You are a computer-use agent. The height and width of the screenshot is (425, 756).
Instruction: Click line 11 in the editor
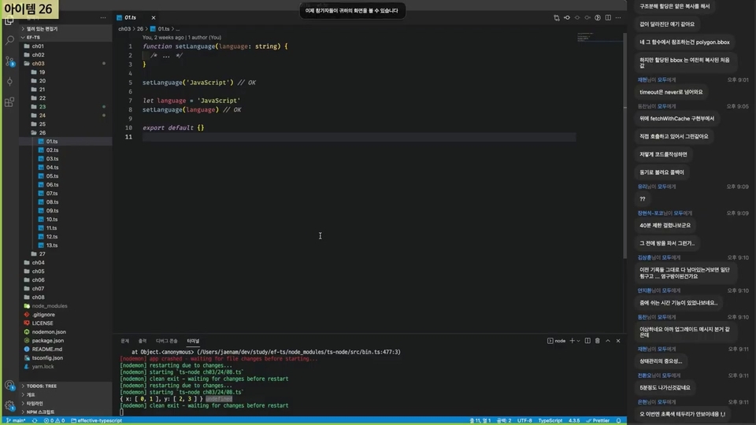pos(359,137)
